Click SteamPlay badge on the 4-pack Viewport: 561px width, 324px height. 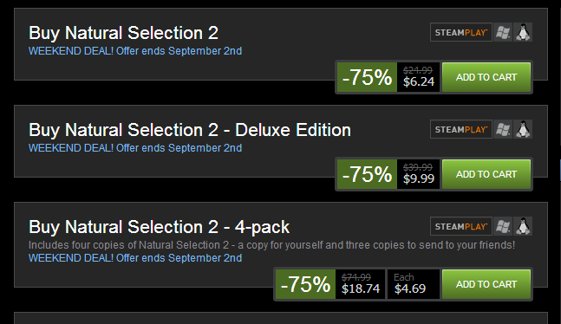[x=461, y=226]
